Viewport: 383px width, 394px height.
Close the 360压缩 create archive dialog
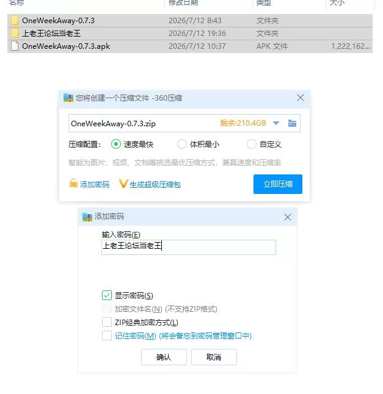300,98
